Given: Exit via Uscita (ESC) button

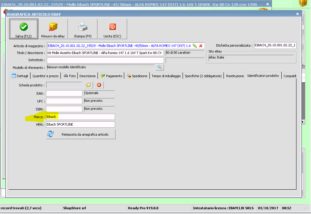Looking at the screenshot, I should point(112,29).
